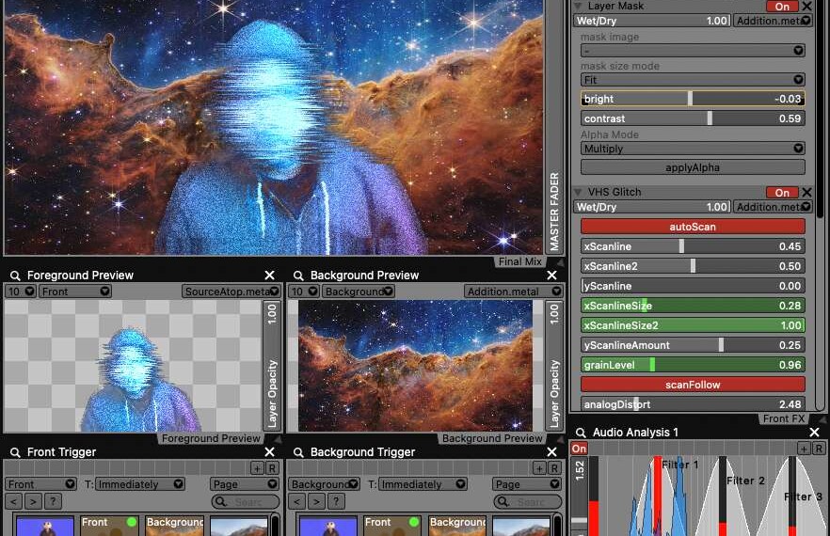Image resolution: width=830 pixels, height=536 pixels.
Task: Adjust the contrast slider in Layer Mask
Action: click(693, 118)
